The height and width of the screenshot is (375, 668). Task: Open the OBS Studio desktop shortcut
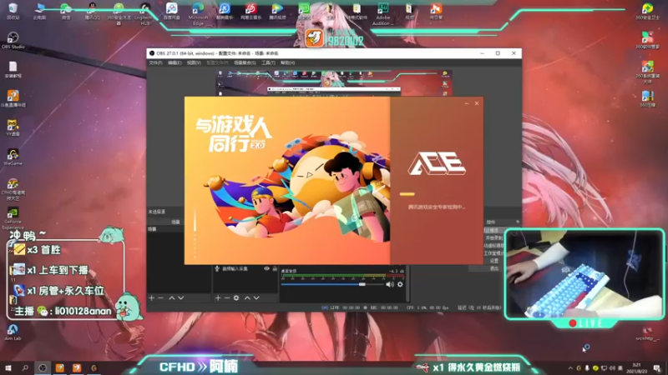click(x=13, y=40)
